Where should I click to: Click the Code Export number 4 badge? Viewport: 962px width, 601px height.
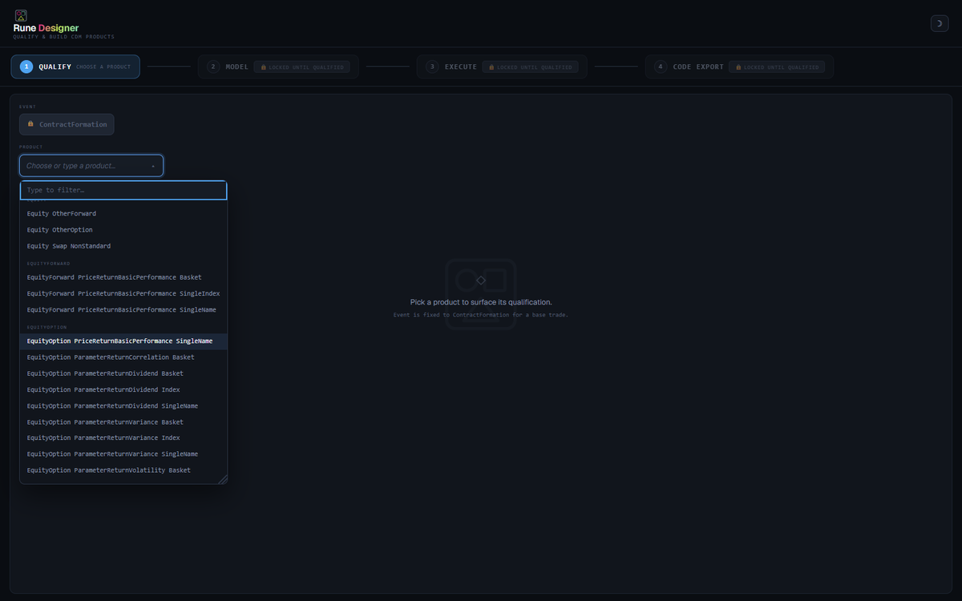(661, 67)
